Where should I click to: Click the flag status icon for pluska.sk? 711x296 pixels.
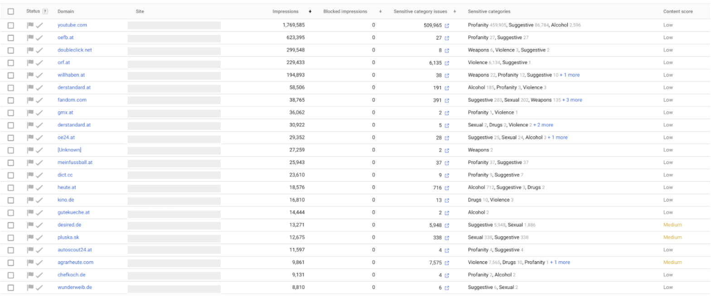click(30, 238)
